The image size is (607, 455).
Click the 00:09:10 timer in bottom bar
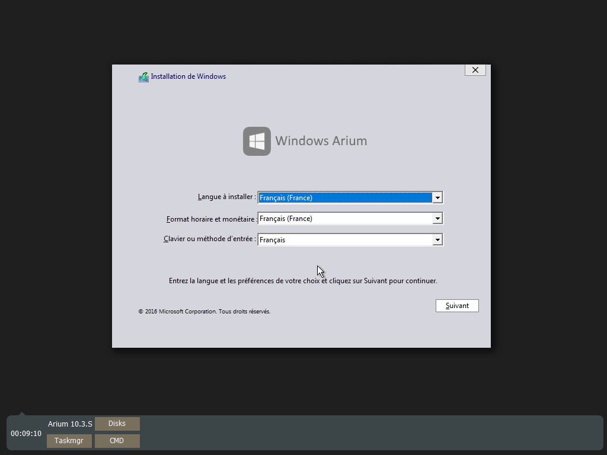[26, 433]
